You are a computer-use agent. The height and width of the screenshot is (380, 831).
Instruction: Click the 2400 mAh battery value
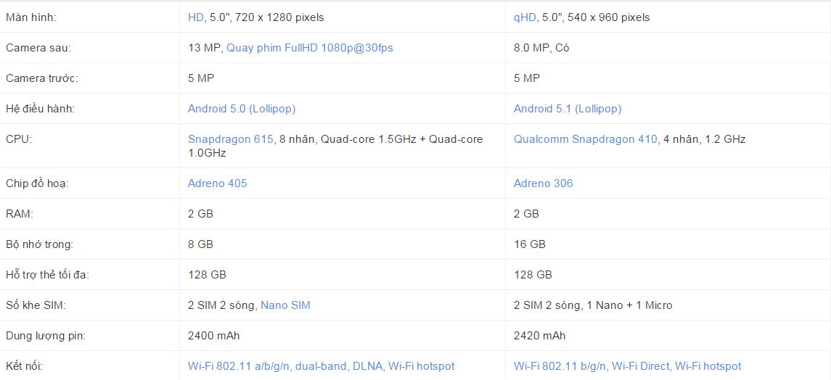coord(213,336)
